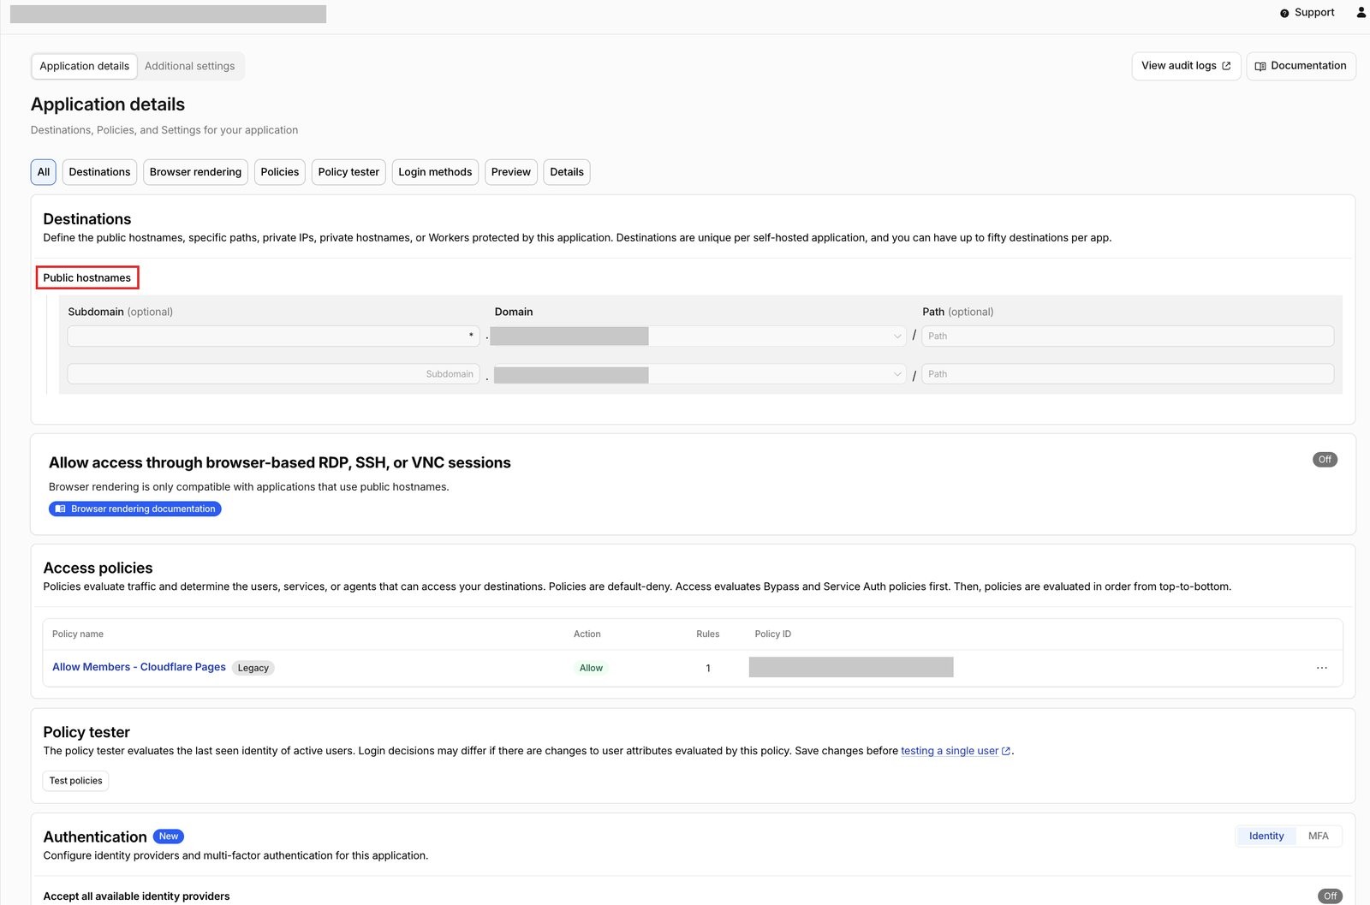Viewport: 1370px width, 905px height.
Task: Focus the first Subdomain input with asterisk
Action: (273, 336)
